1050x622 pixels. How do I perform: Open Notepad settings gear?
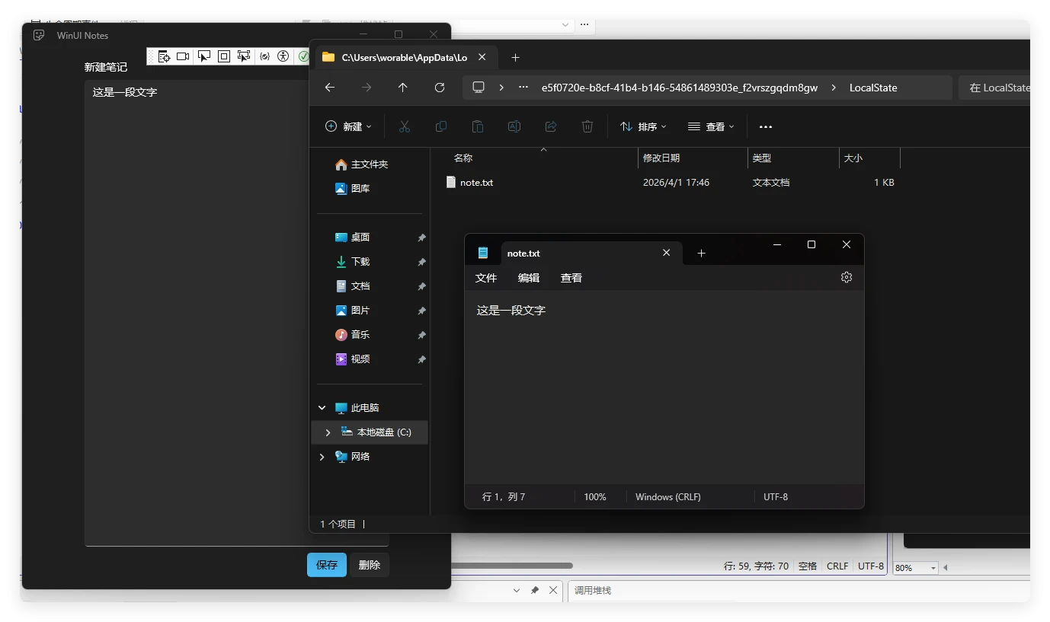point(846,277)
